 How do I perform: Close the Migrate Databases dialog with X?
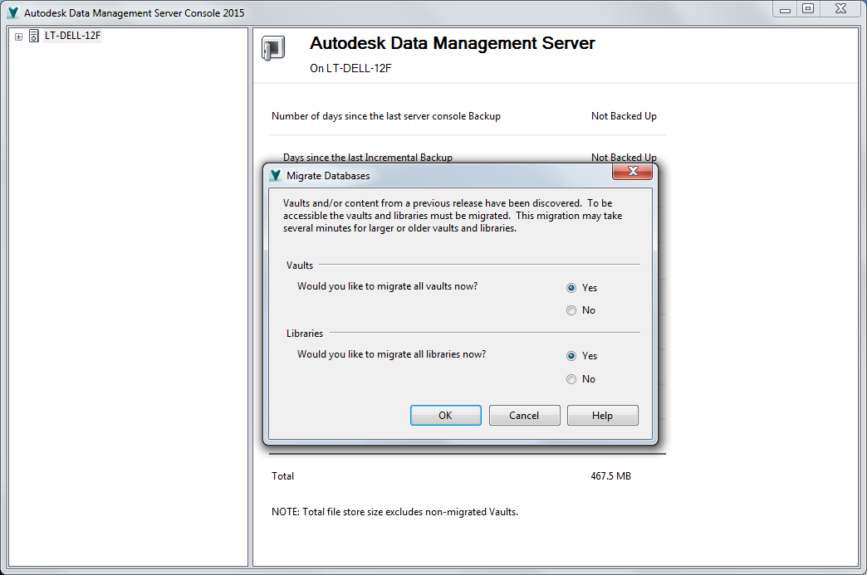(633, 171)
